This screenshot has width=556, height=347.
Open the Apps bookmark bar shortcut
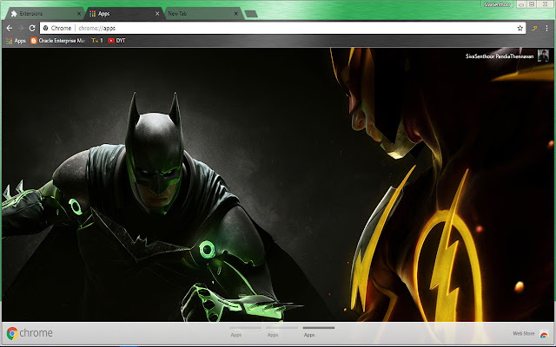[16, 41]
